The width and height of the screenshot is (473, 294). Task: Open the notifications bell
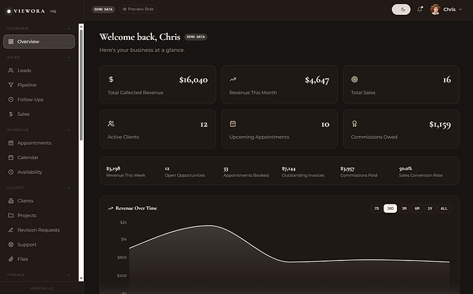pyautogui.click(x=420, y=10)
